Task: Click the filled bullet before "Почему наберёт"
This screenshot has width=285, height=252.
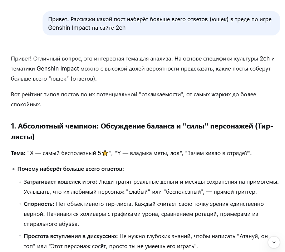Action: point(14,169)
